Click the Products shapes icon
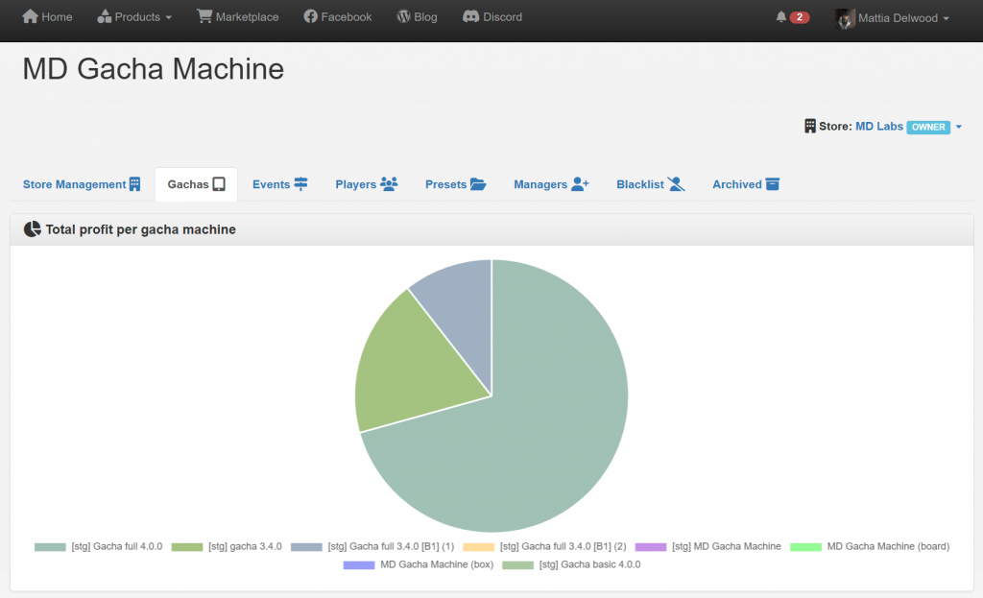The image size is (983, 598). [x=104, y=16]
